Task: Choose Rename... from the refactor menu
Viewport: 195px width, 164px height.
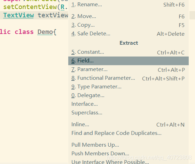Action: (x=128, y=5)
